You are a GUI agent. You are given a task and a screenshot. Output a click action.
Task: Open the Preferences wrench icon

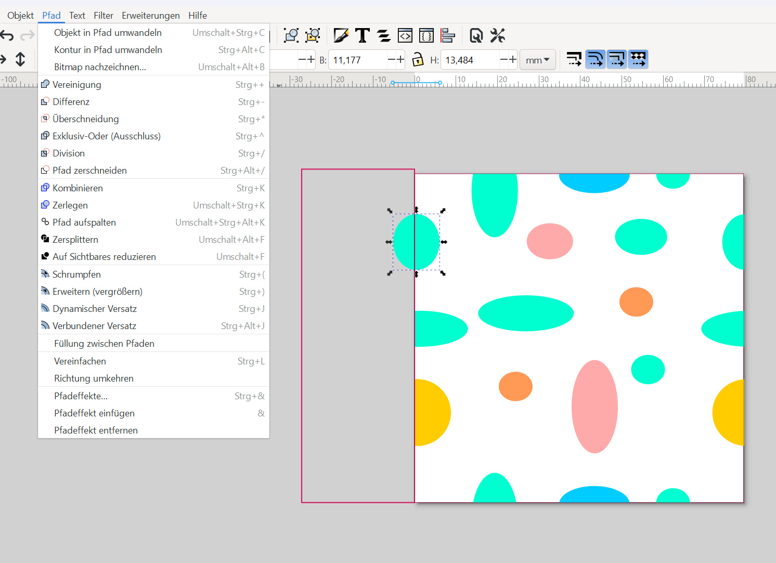coord(498,35)
